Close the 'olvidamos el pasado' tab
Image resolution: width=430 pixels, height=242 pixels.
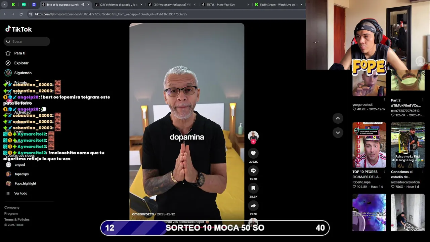141,5
